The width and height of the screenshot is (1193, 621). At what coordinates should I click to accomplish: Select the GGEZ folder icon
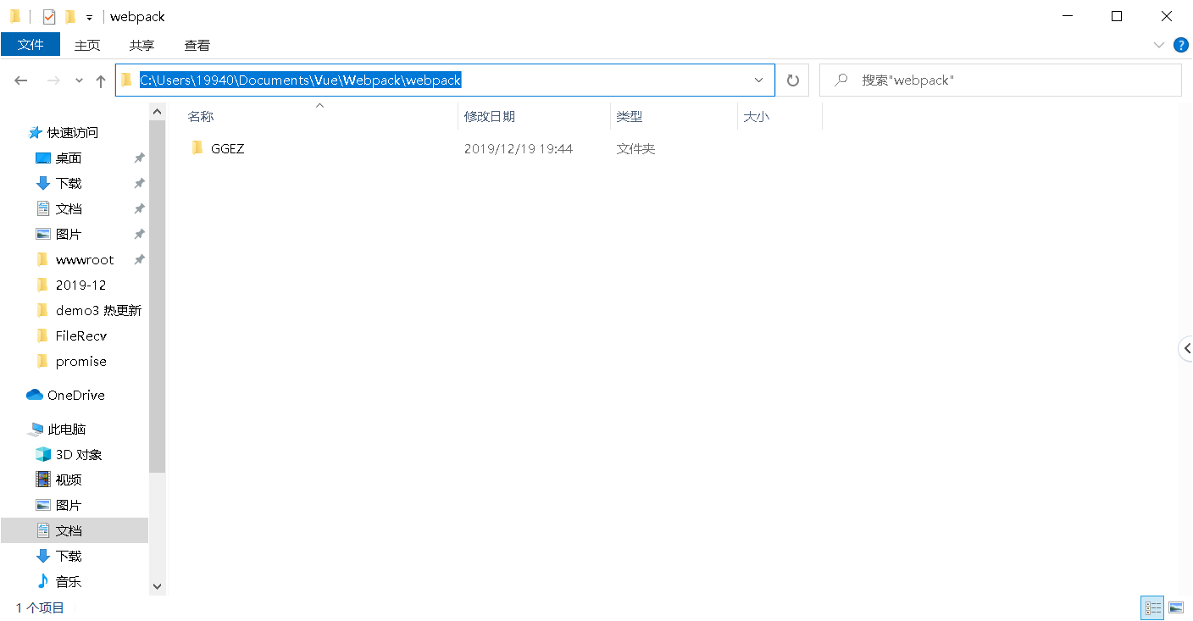coord(197,148)
